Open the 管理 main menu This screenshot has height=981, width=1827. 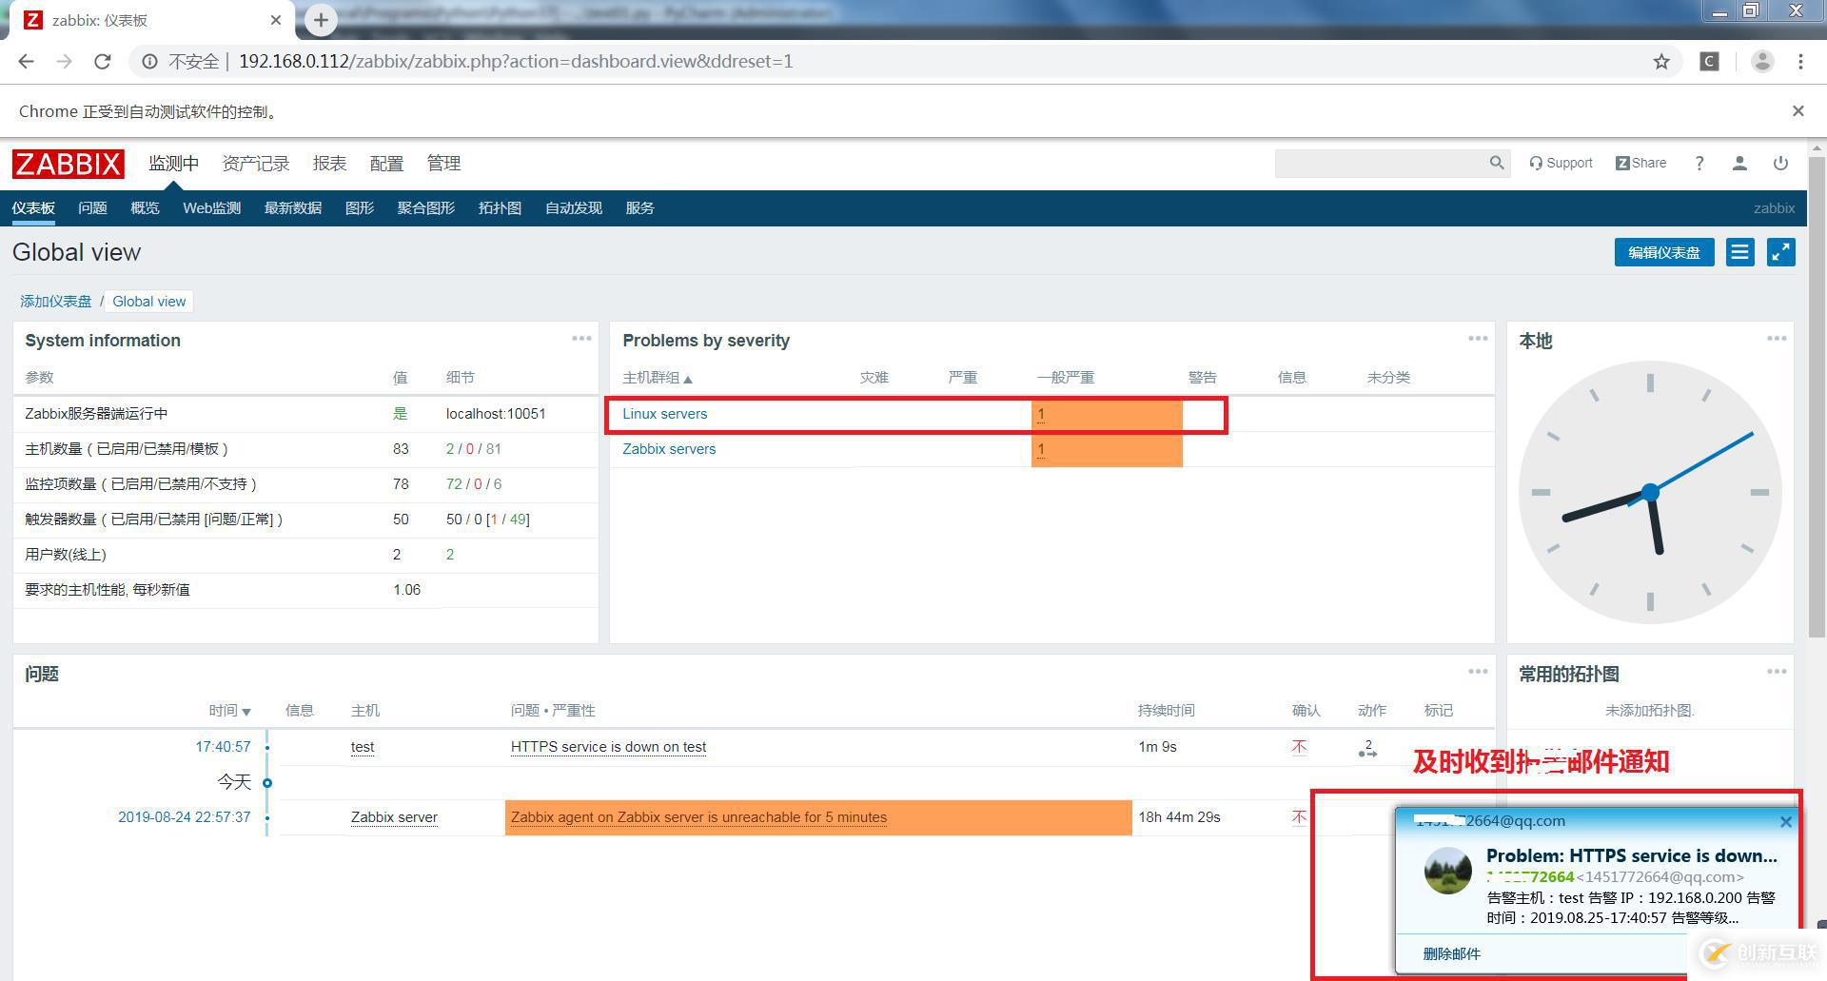pos(443,164)
